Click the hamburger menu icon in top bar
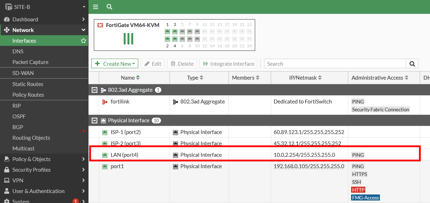The height and width of the screenshot is (203, 430). [x=95, y=7]
